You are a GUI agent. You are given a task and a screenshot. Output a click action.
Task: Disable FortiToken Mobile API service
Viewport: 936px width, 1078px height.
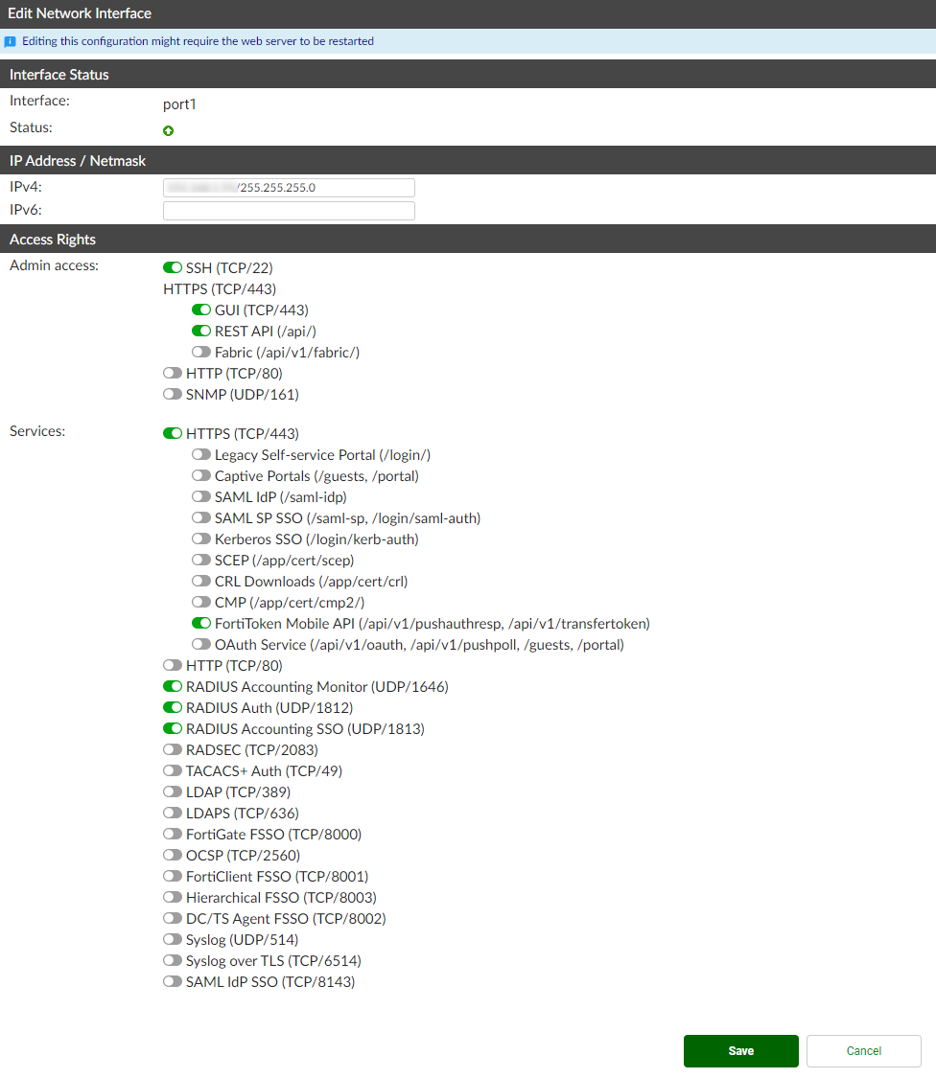pos(201,623)
